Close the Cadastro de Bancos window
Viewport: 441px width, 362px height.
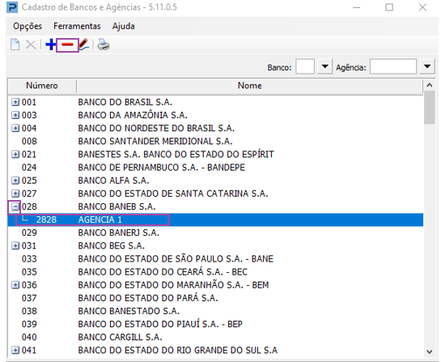422,7
